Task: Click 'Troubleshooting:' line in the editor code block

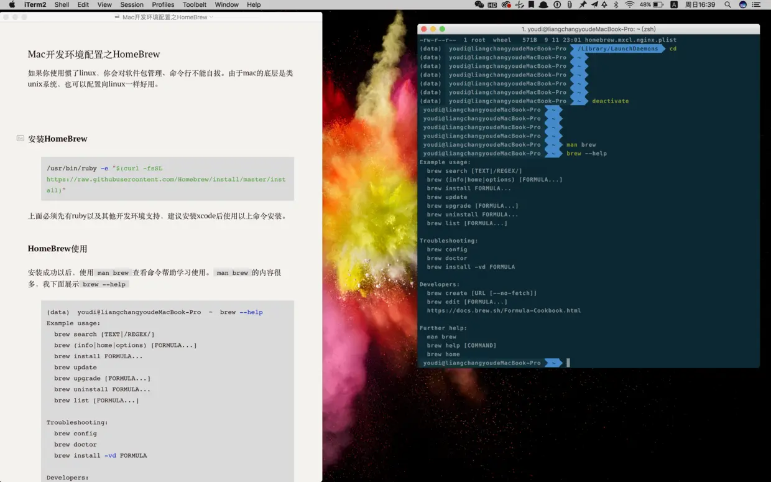Action: tap(77, 422)
